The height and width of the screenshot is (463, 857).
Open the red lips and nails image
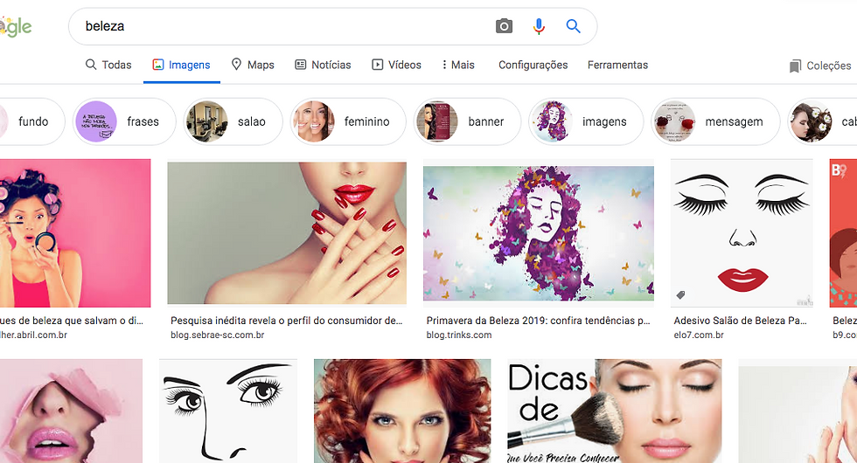point(287,233)
